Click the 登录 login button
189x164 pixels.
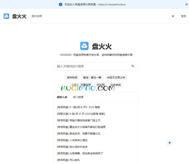(183, 16)
